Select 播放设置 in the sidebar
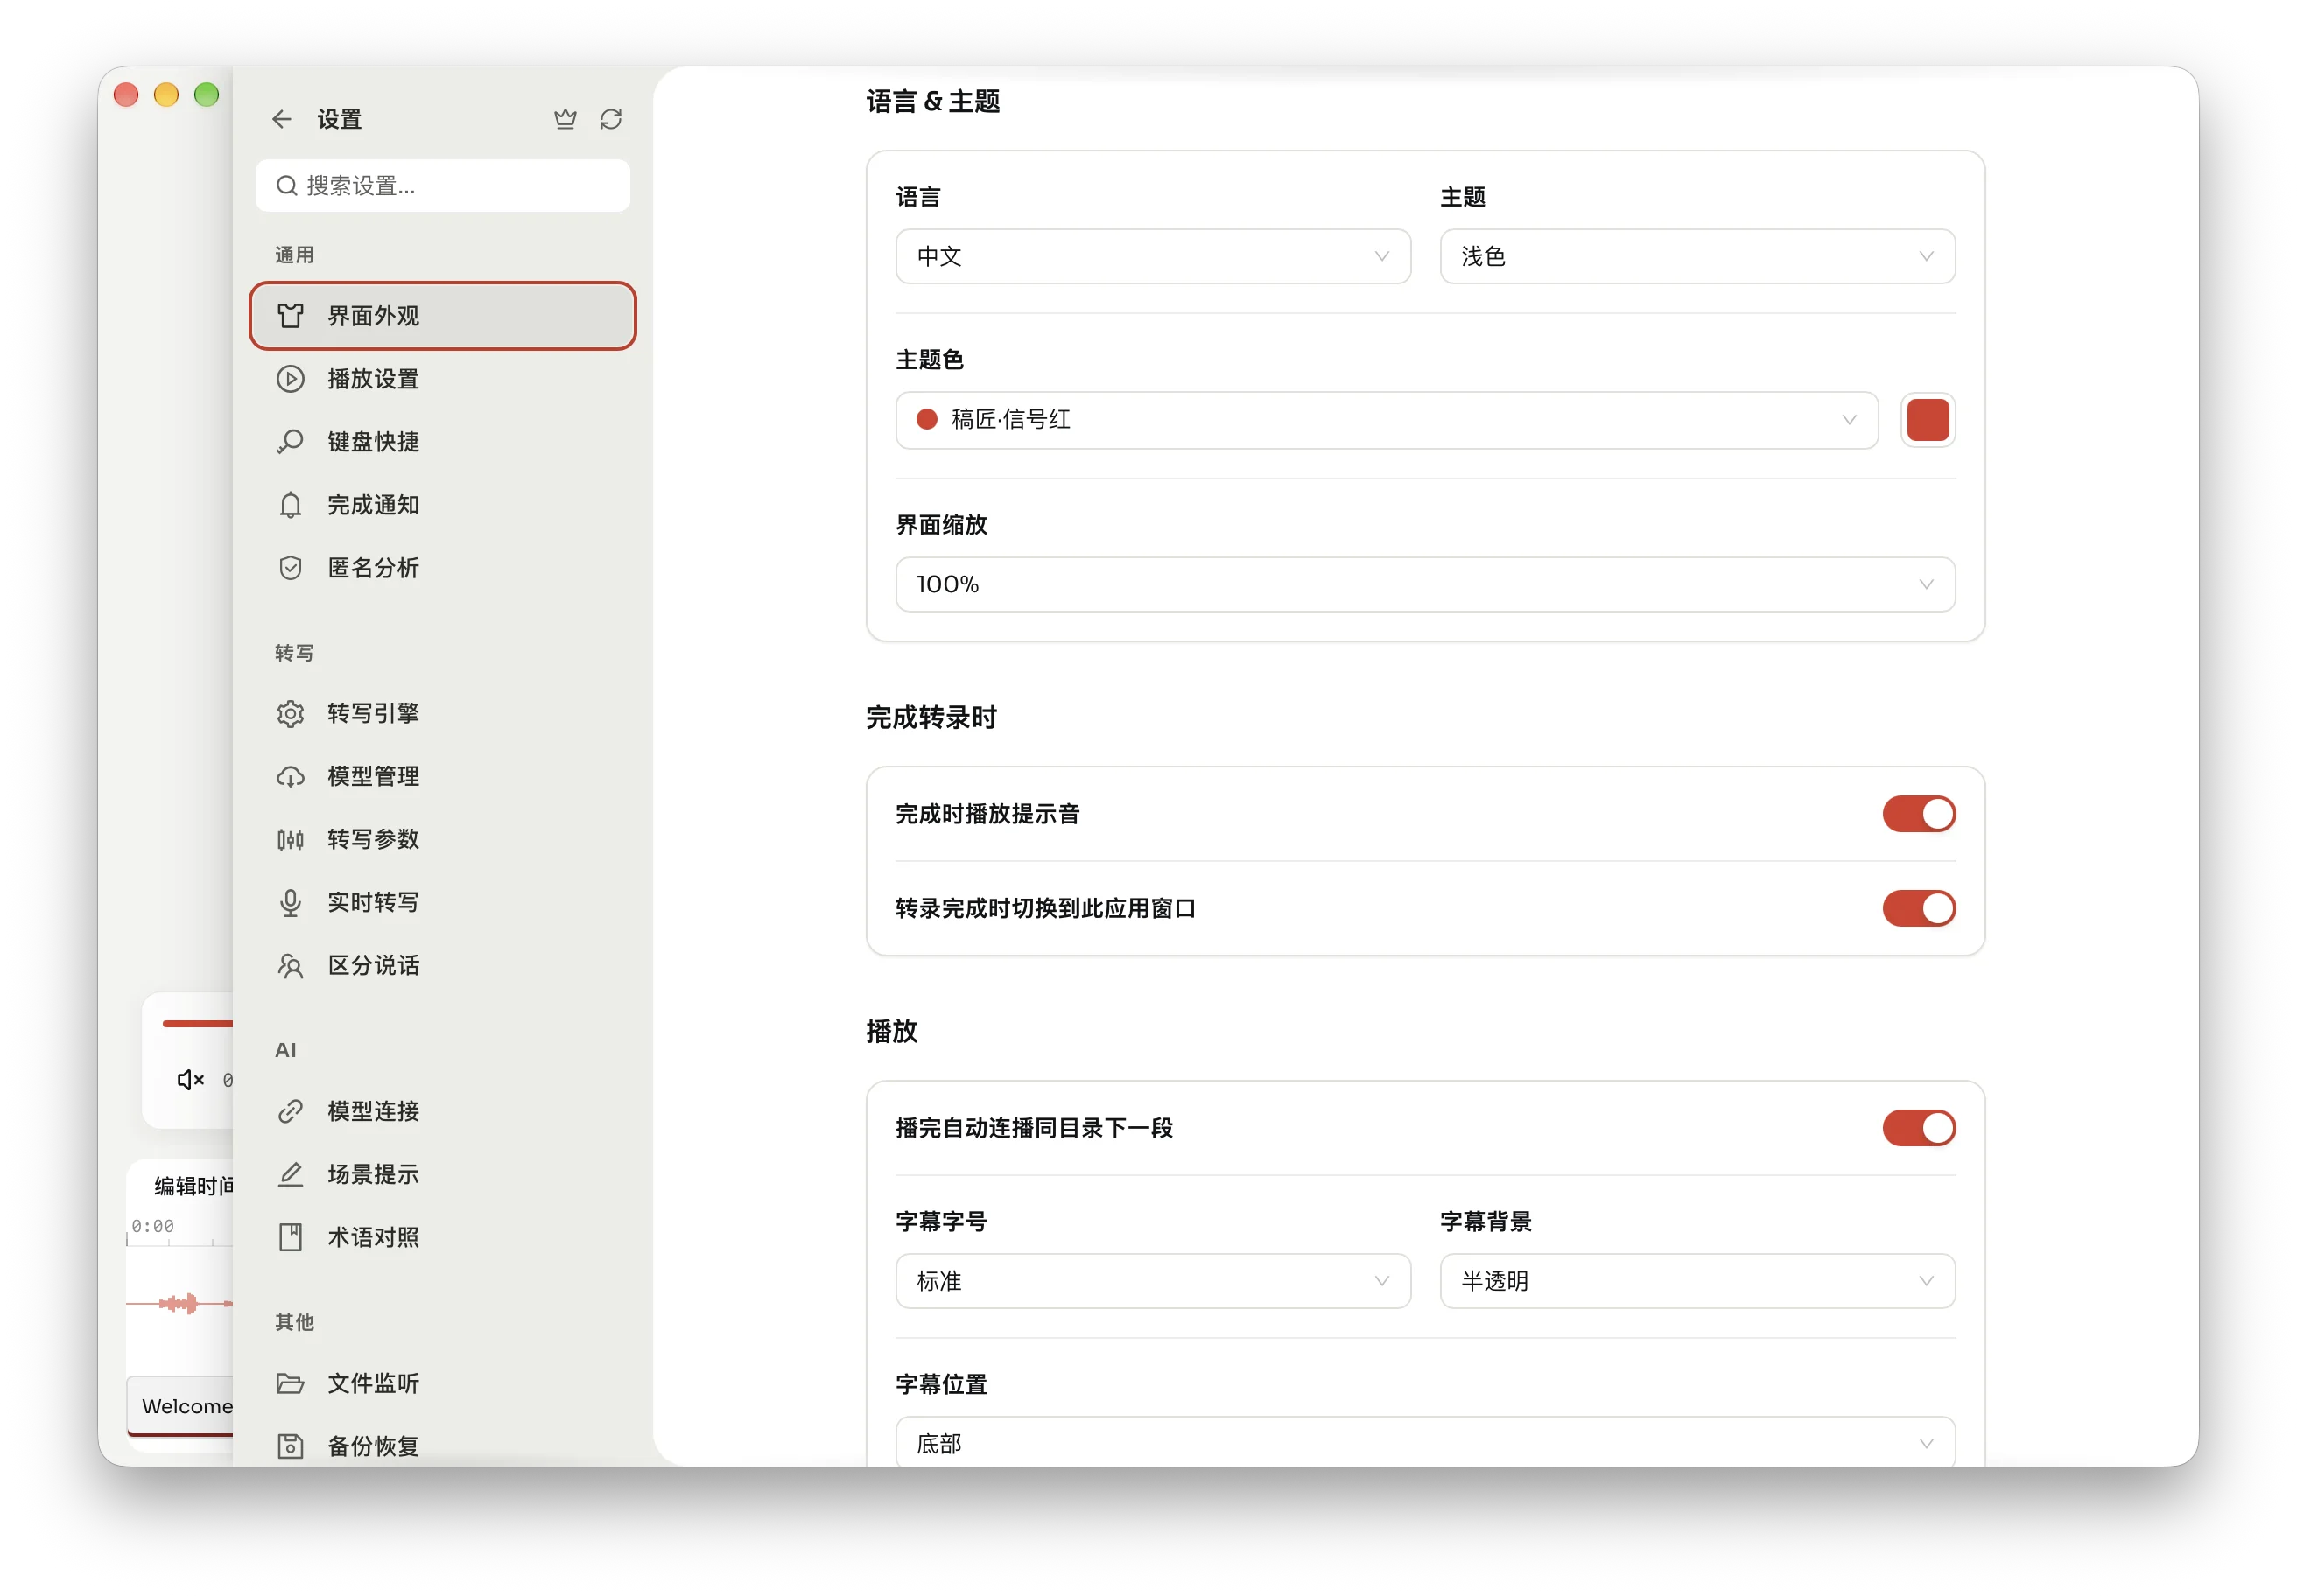The height and width of the screenshot is (1596, 2297). coord(442,379)
